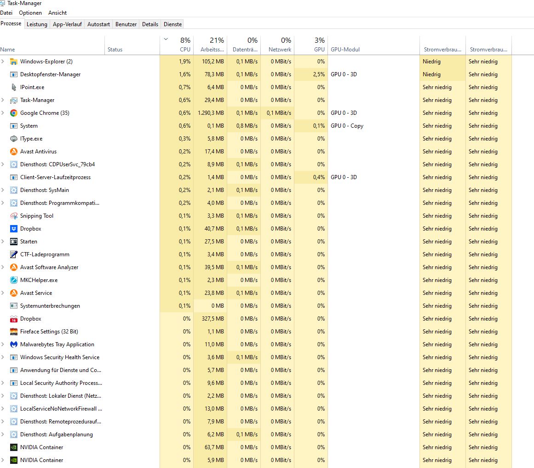Click the Avast Software Analyzer icon
534x468 pixels.
[14, 267]
